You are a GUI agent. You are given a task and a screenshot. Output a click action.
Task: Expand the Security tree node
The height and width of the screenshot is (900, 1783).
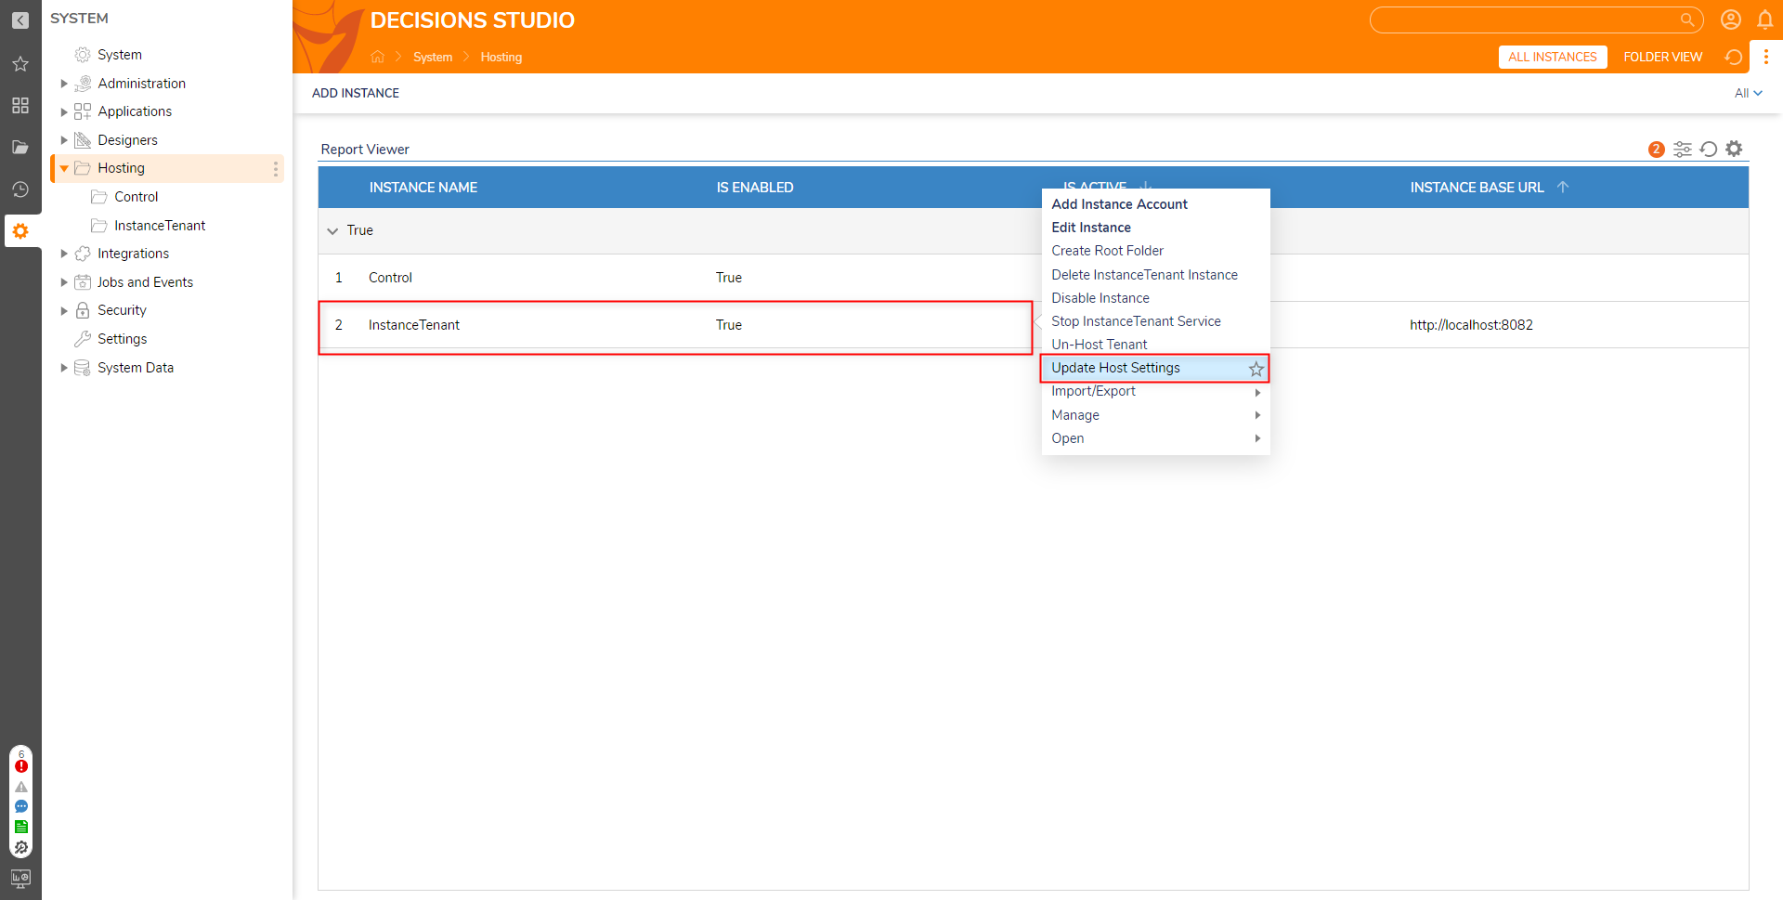tap(64, 310)
